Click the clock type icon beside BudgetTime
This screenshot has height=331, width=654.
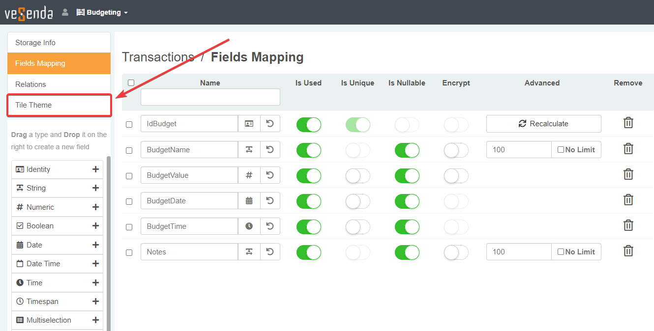click(249, 226)
